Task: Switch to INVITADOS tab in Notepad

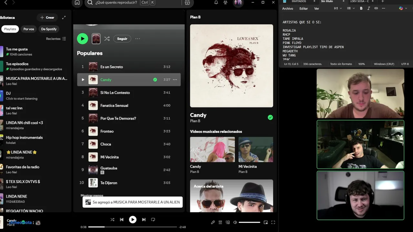Action: click(299, 1)
